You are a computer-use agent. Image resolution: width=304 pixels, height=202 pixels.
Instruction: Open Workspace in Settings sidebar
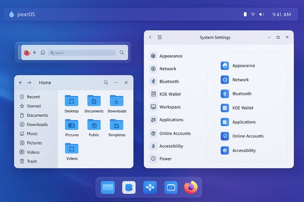coord(165,107)
